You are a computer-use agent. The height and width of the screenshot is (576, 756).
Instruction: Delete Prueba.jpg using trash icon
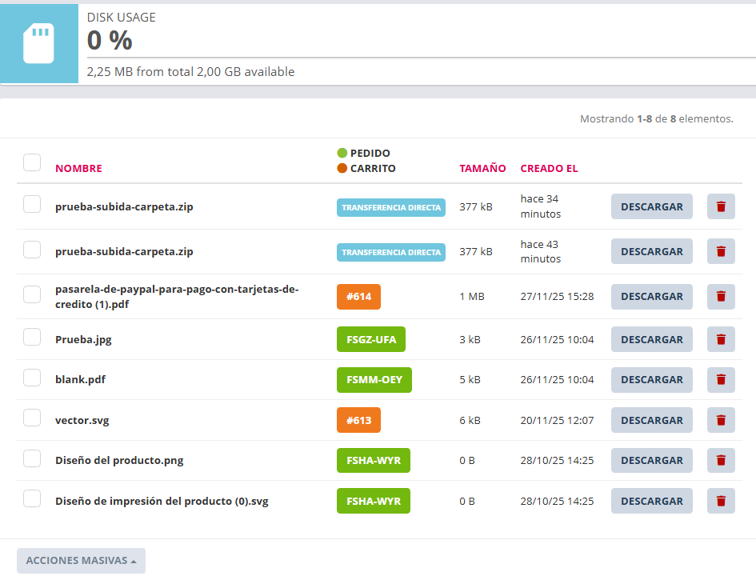pos(721,339)
